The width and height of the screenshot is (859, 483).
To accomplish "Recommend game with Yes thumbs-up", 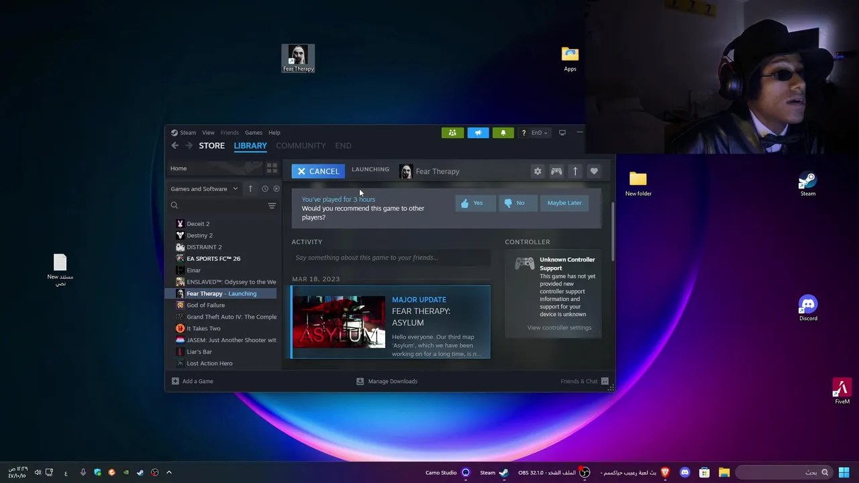I will pos(475,203).
